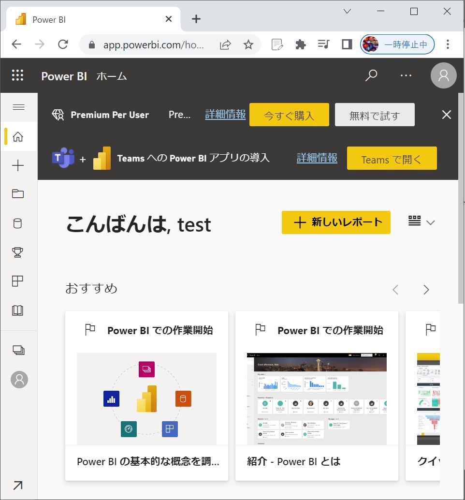This screenshot has width=465, height=500.
Task: Open browser extensions puzzle icon
Action: click(301, 44)
